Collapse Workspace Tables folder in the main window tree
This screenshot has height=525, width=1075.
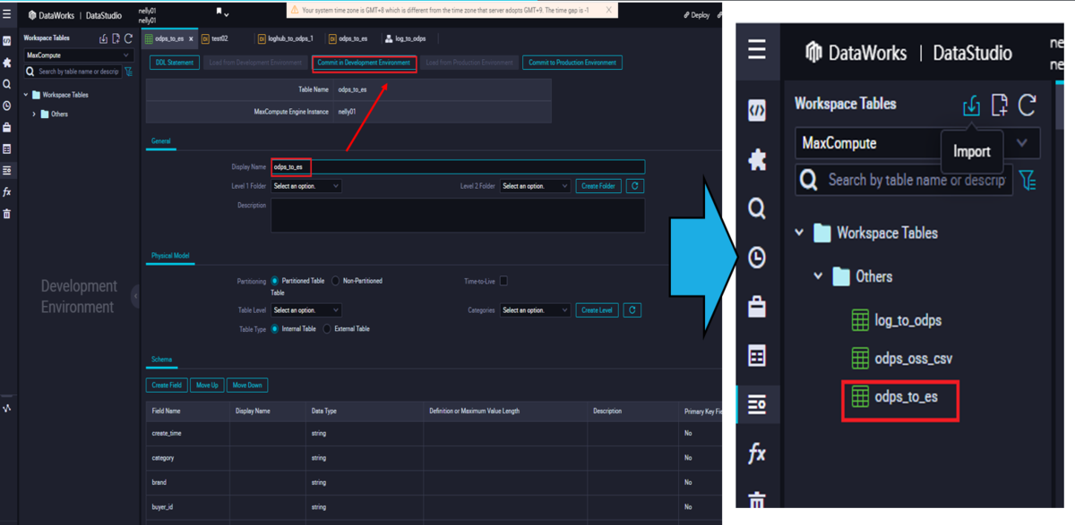(25, 95)
